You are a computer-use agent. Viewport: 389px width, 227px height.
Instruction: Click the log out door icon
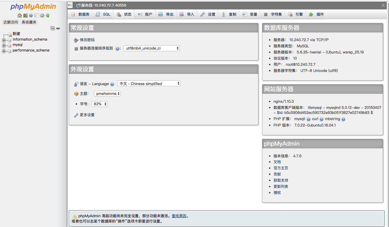[25, 16]
